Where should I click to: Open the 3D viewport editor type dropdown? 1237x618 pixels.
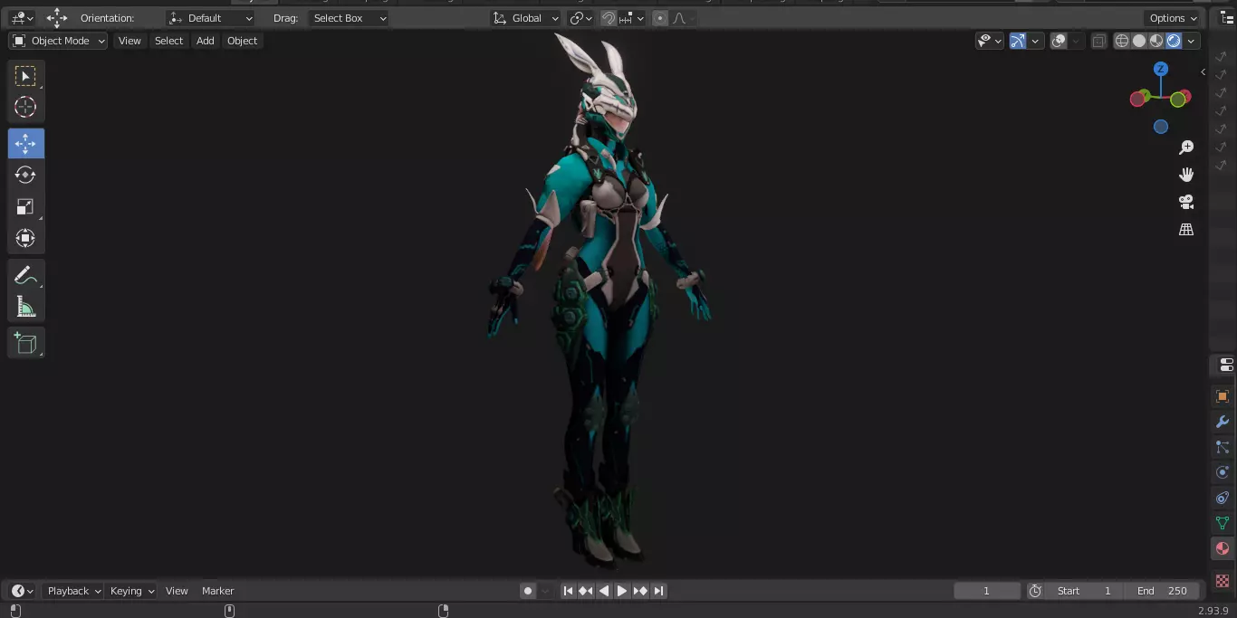coord(22,18)
